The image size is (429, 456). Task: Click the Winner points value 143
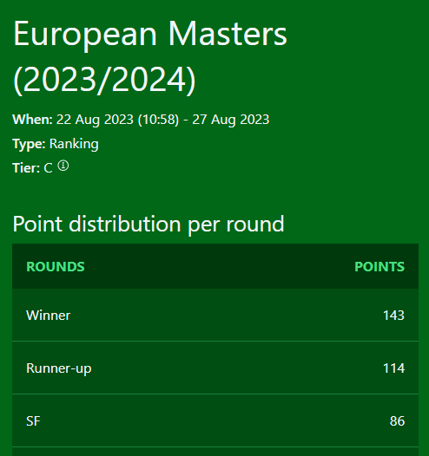tap(393, 316)
